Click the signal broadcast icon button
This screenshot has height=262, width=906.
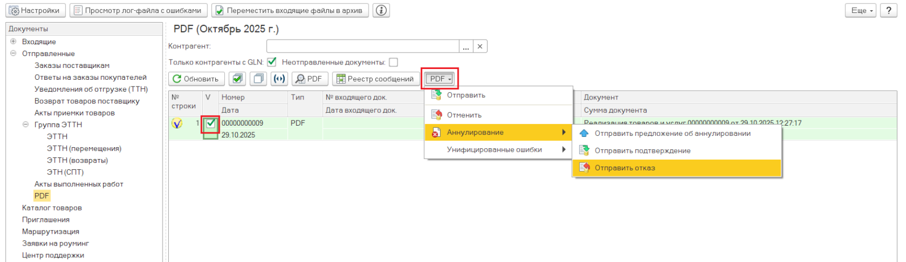279,79
